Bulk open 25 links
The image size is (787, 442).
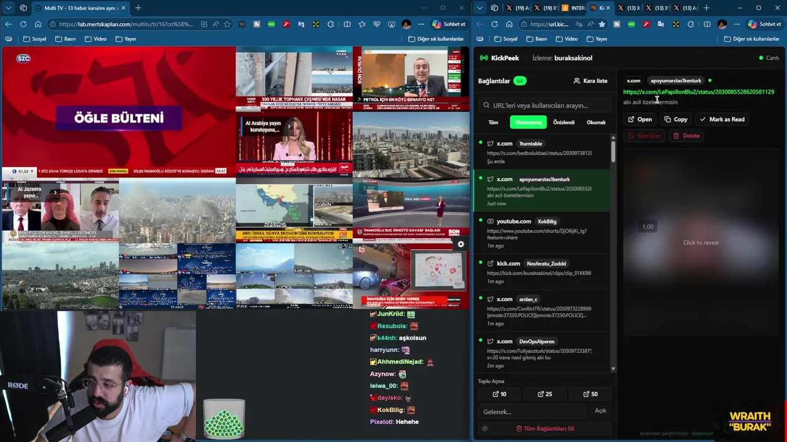545,394
